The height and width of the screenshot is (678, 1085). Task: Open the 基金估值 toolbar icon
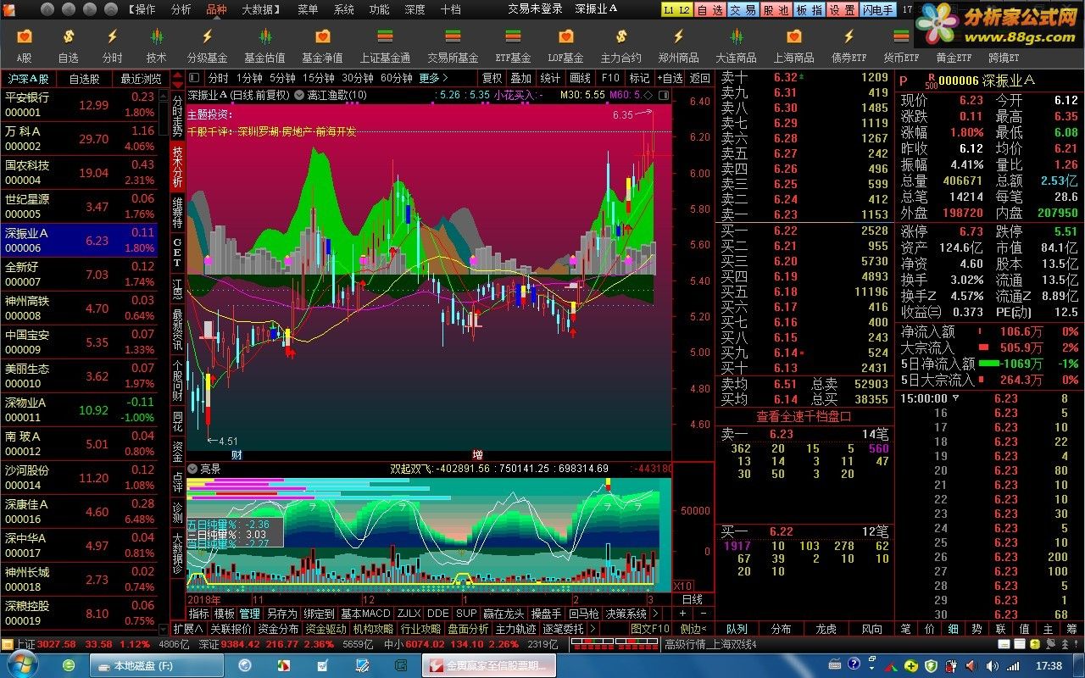[264, 46]
